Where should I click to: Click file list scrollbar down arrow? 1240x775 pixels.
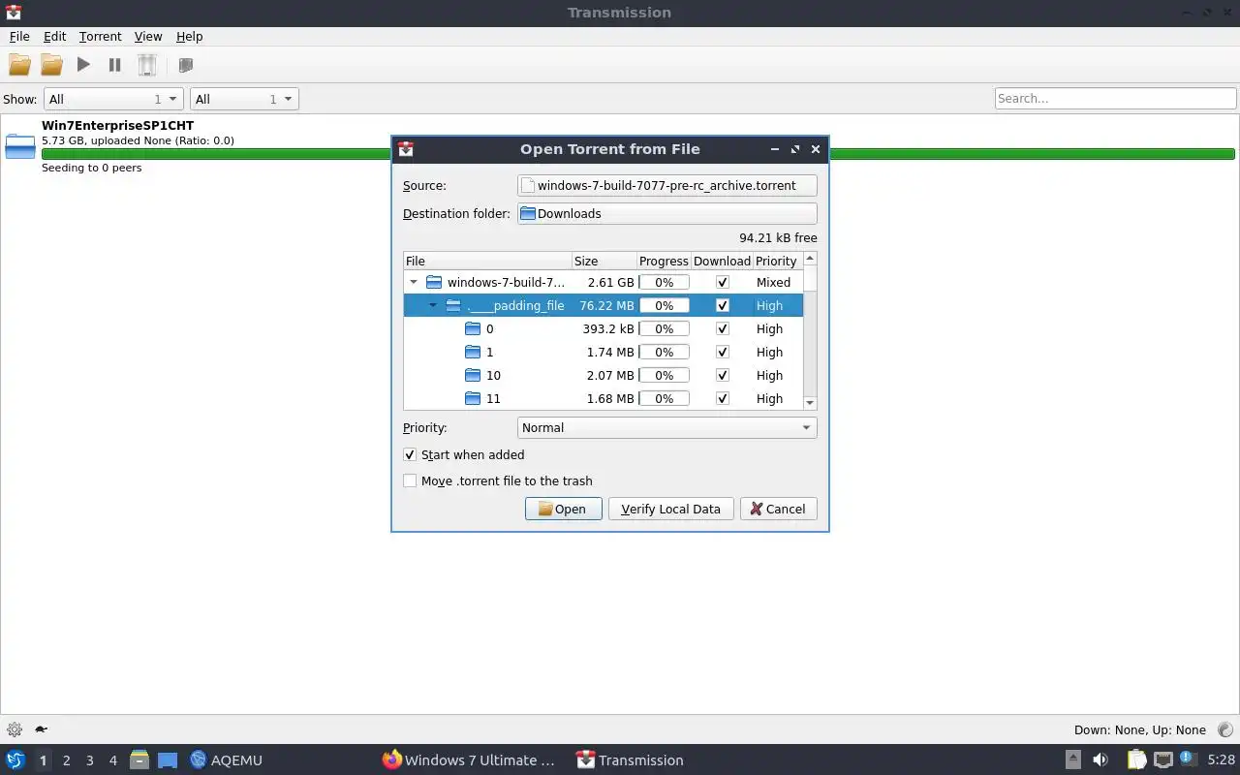[810, 402]
